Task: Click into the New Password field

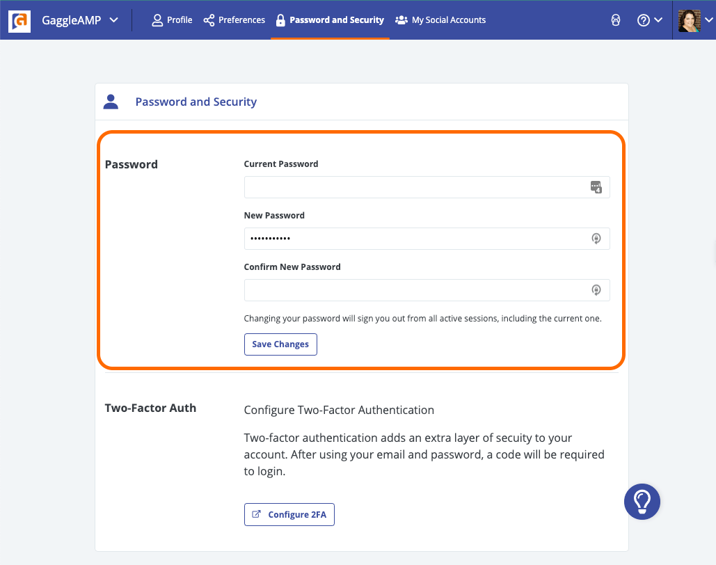Action: (x=427, y=239)
